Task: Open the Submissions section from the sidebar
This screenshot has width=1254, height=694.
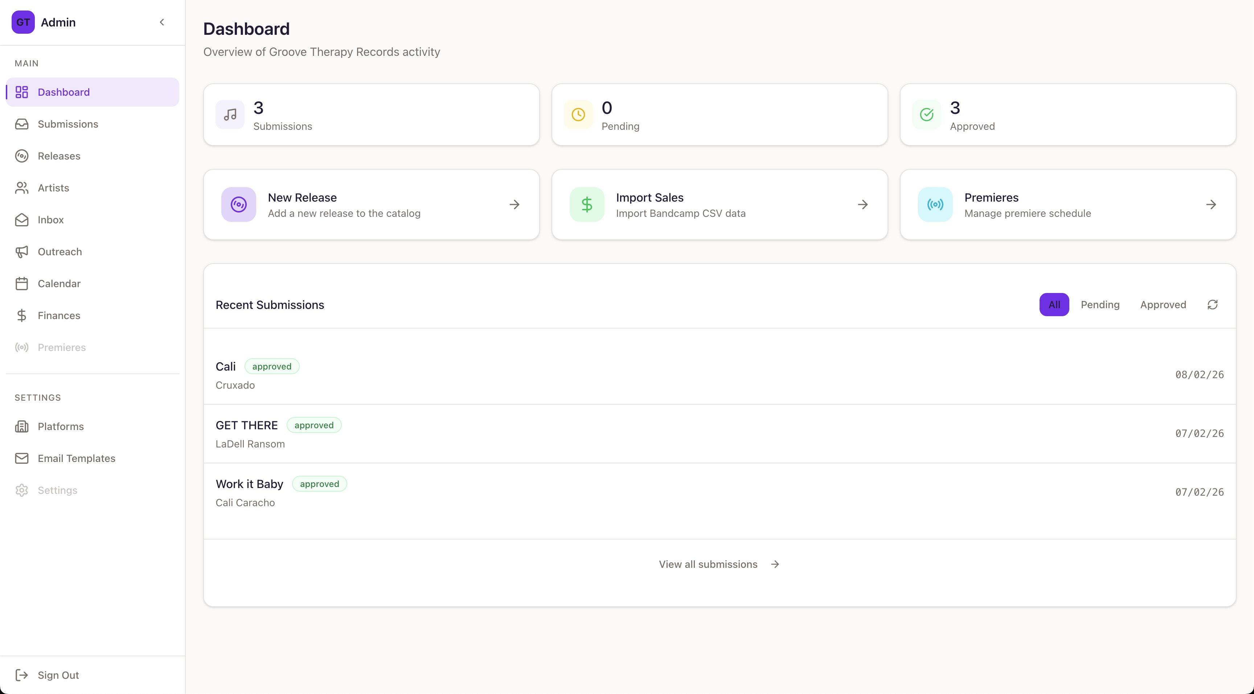Action: (67, 124)
